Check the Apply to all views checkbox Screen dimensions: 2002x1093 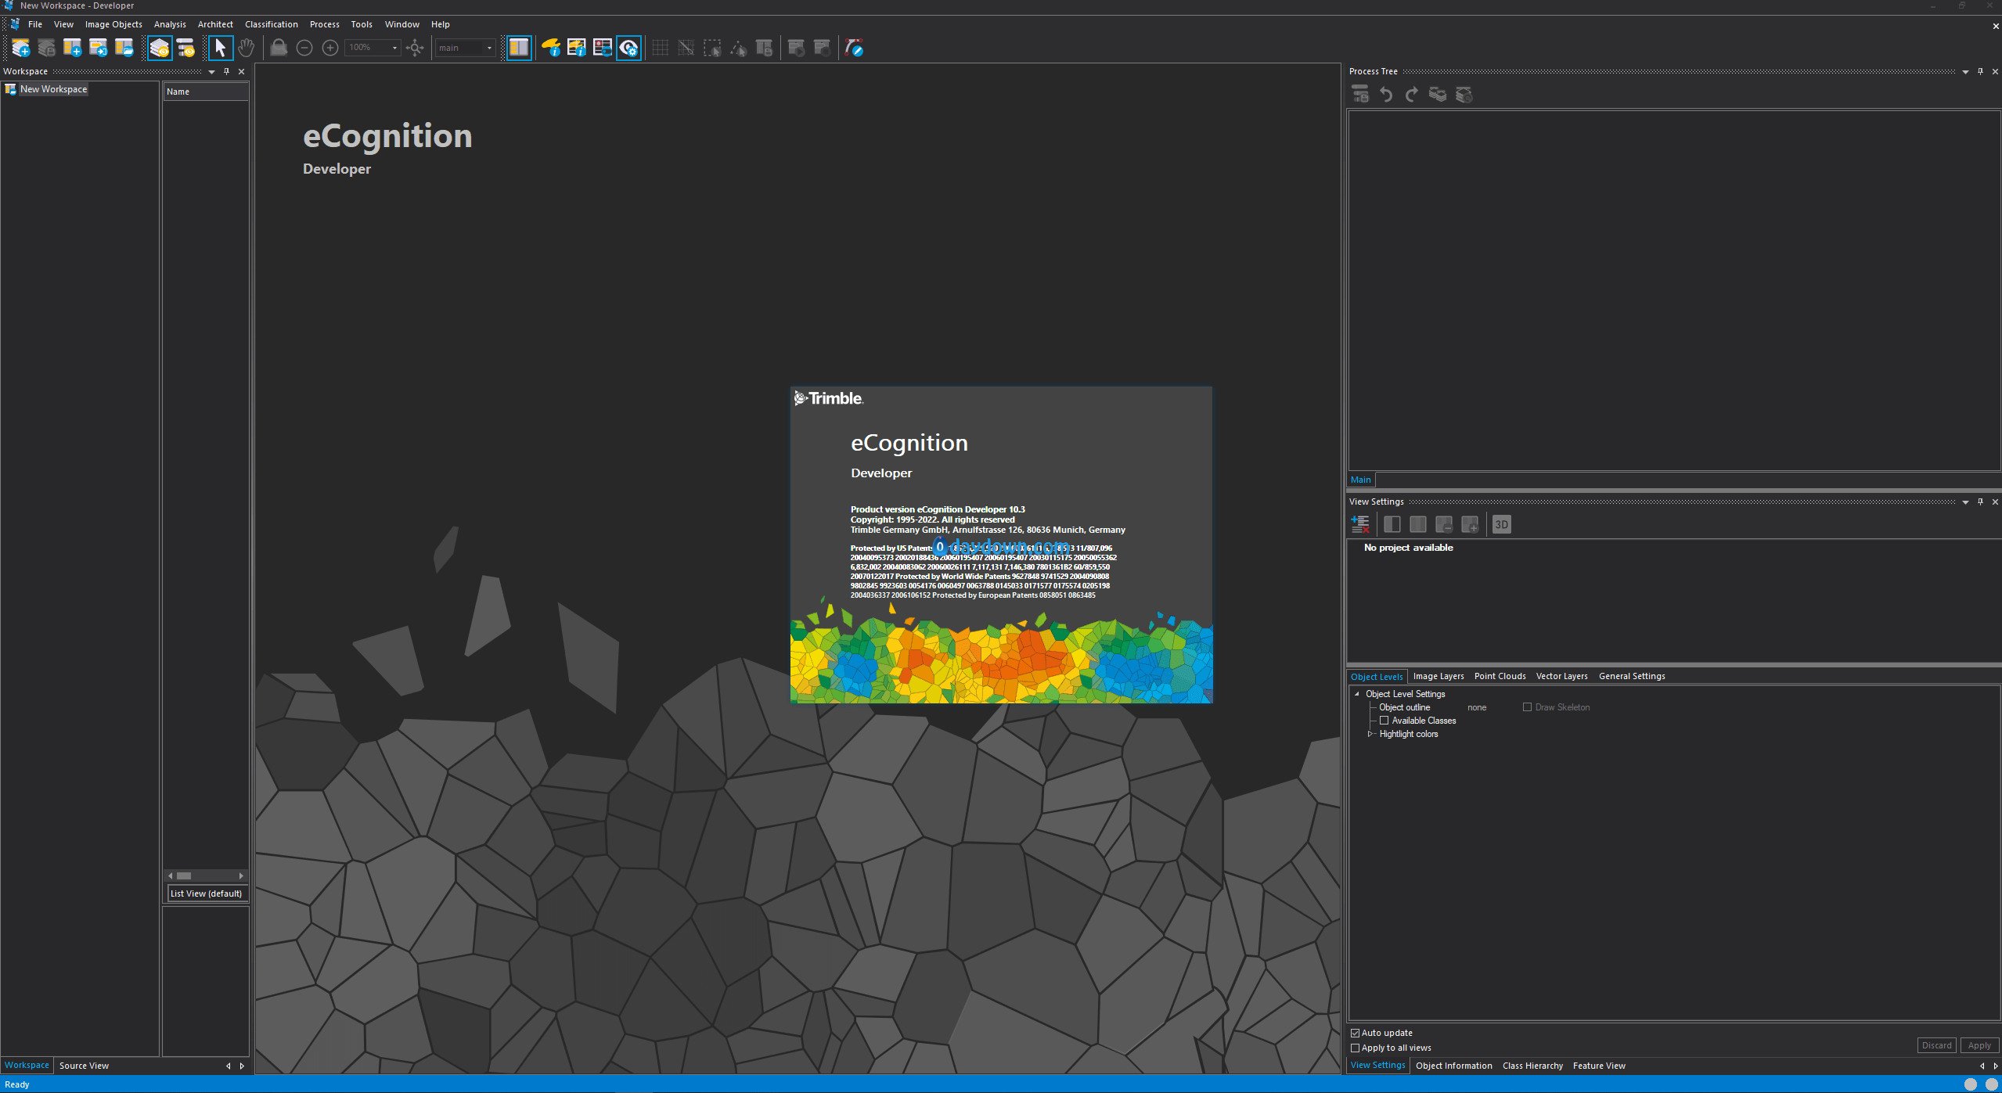(x=1356, y=1048)
